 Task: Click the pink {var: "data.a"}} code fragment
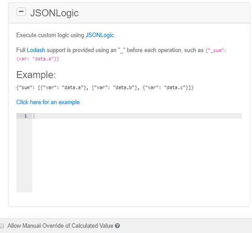[x=38, y=59]
